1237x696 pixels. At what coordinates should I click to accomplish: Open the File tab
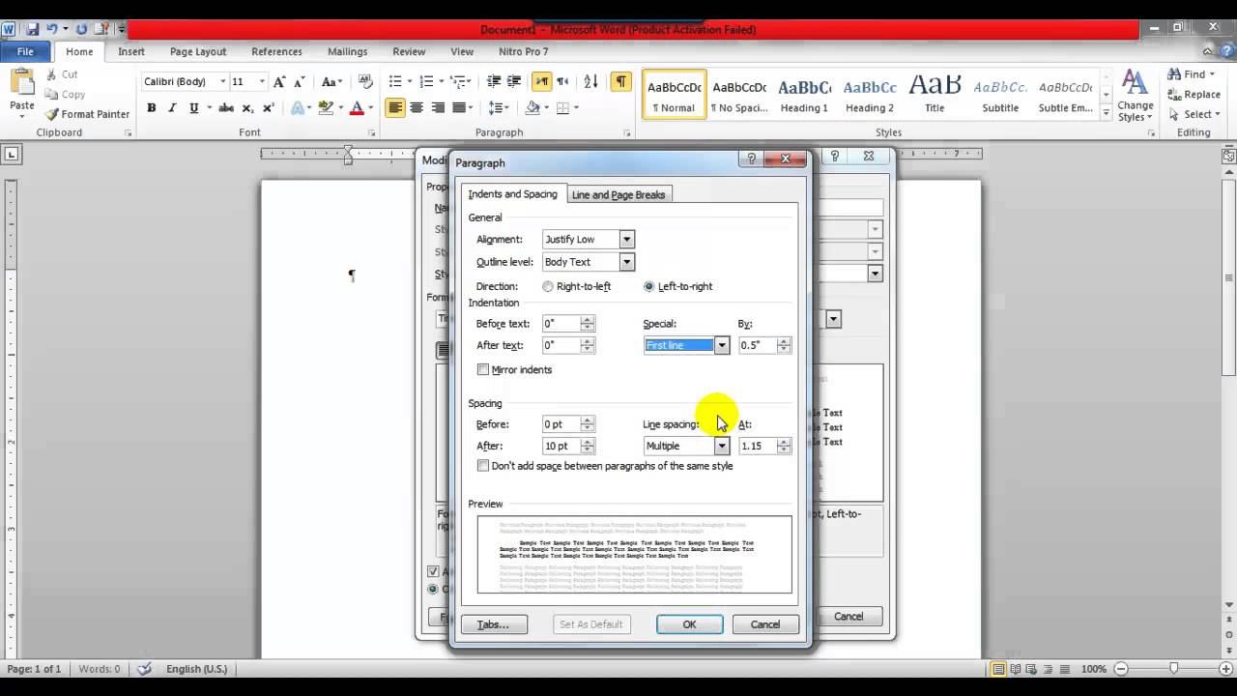(x=25, y=51)
